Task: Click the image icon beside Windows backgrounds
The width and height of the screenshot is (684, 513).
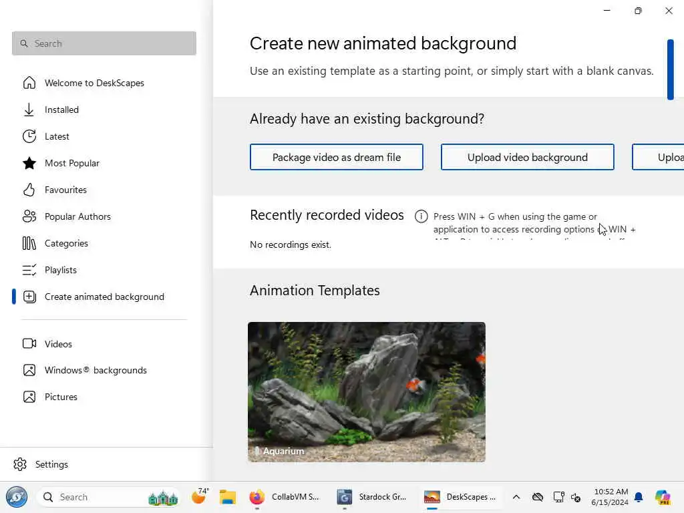Action: (29, 370)
